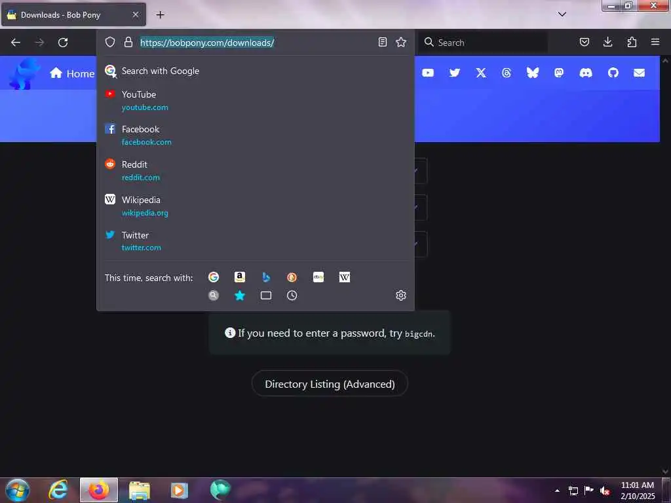
Task: Click the Bob Pony site logo
Action: [x=24, y=73]
